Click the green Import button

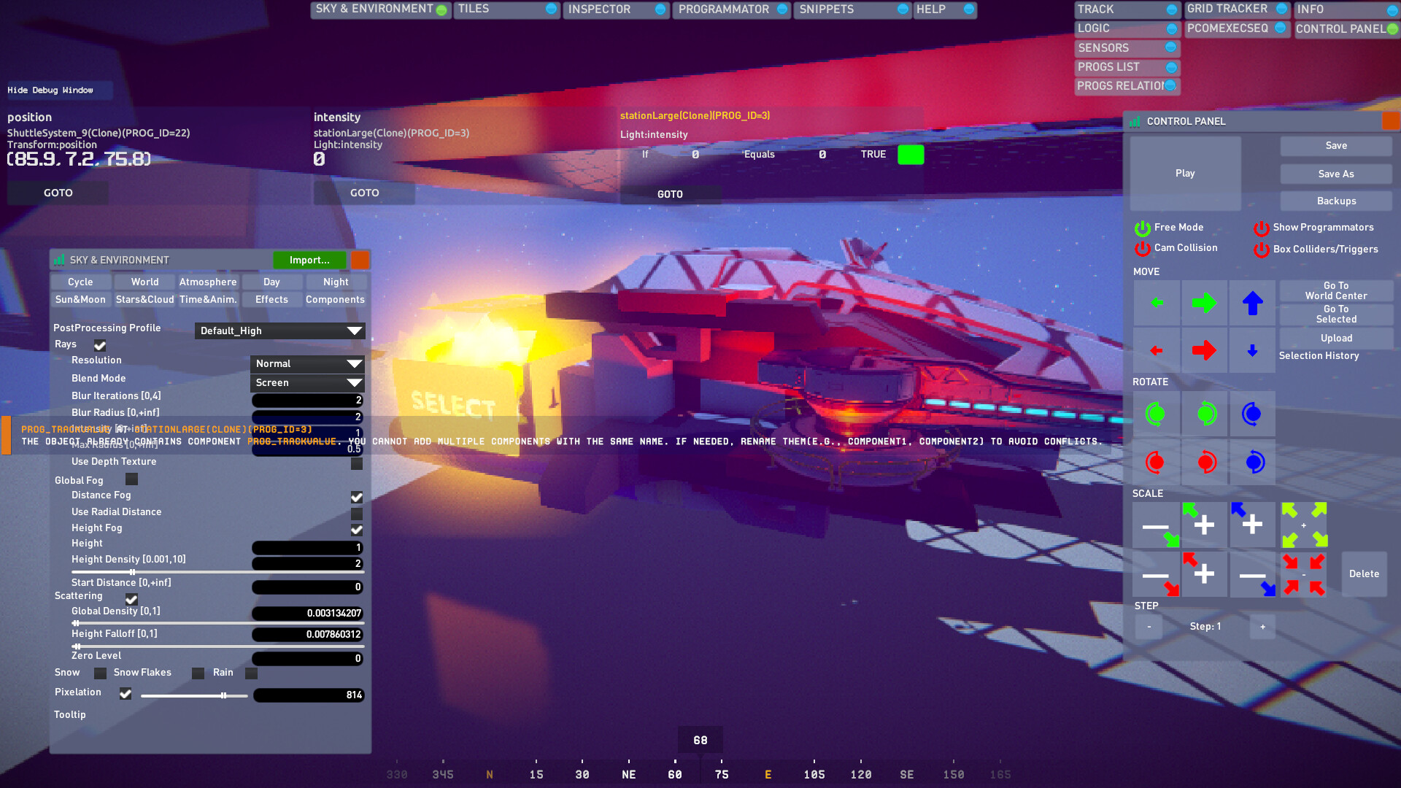click(309, 260)
